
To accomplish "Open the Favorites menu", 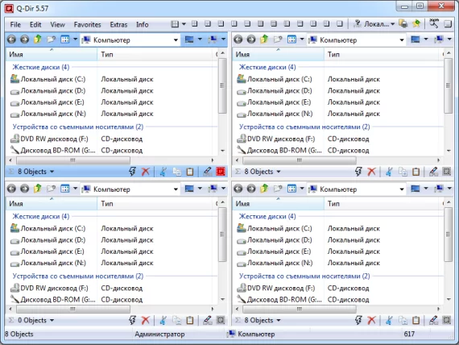I will pos(87,25).
